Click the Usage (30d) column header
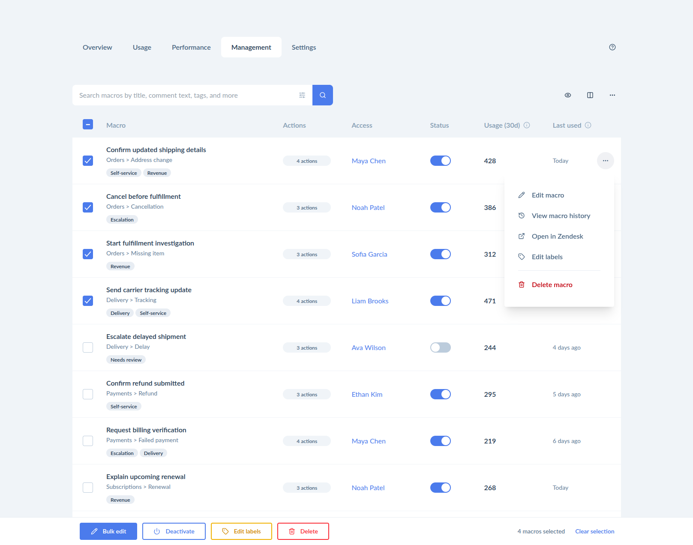This screenshot has width=693, height=545. click(x=502, y=125)
